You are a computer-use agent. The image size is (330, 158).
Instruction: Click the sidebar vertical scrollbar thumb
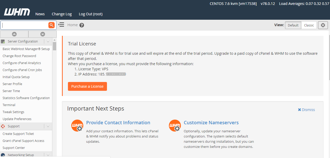54,46
